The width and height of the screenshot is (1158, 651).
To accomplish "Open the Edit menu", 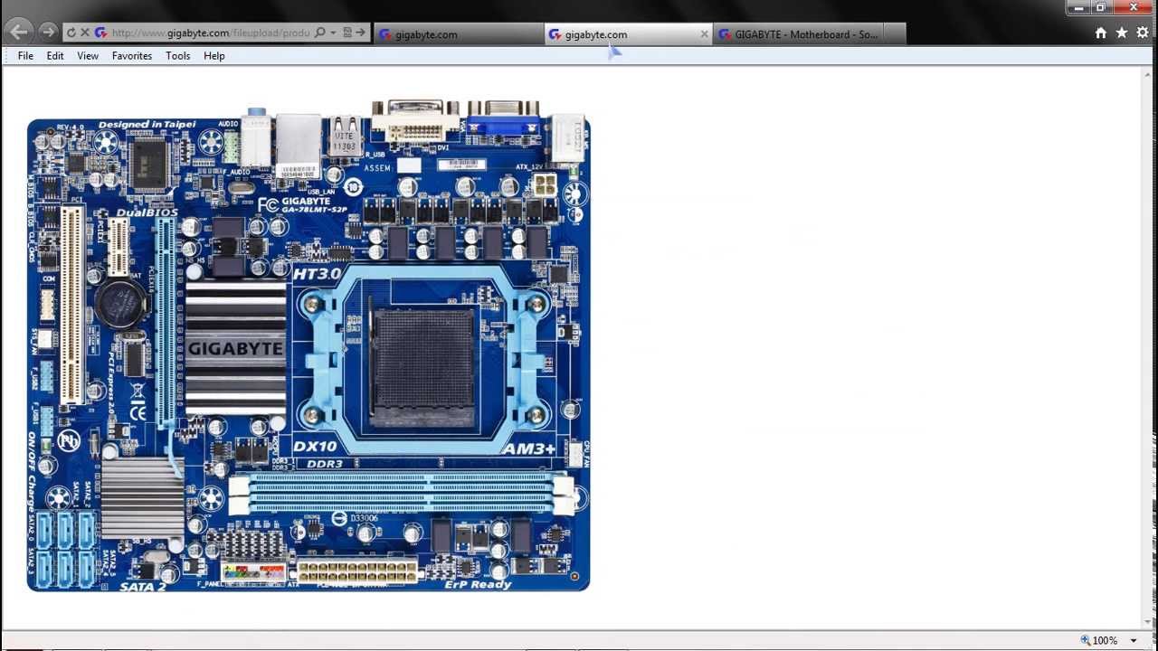I will (x=55, y=56).
